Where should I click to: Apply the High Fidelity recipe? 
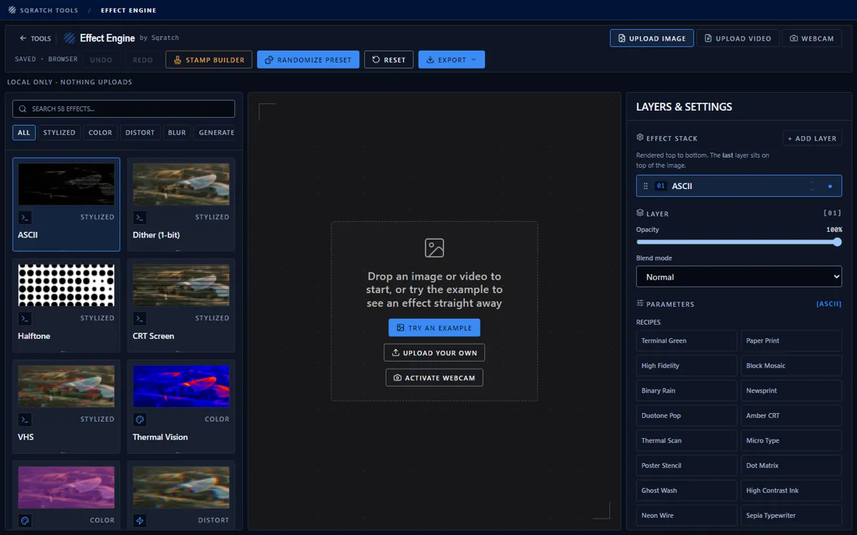click(x=686, y=366)
